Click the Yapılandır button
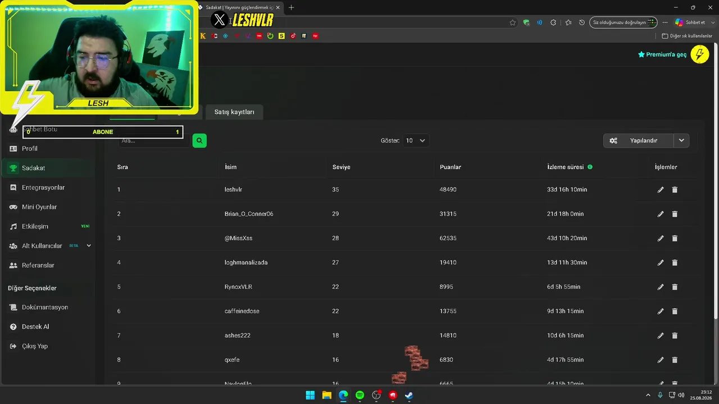Image resolution: width=719 pixels, height=404 pixels. point(639,140)
